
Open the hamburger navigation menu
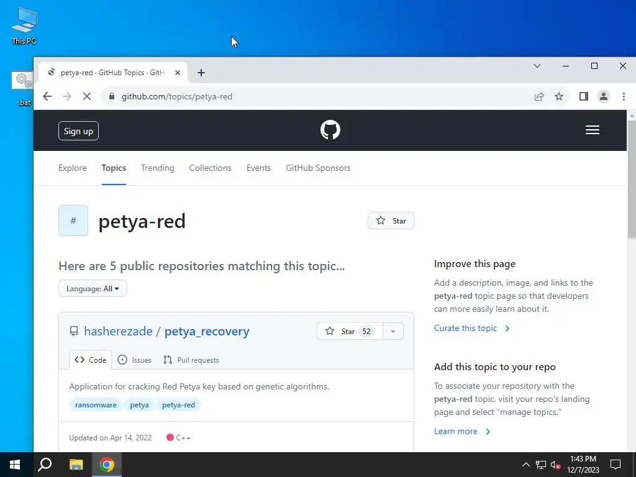point(592,130)
